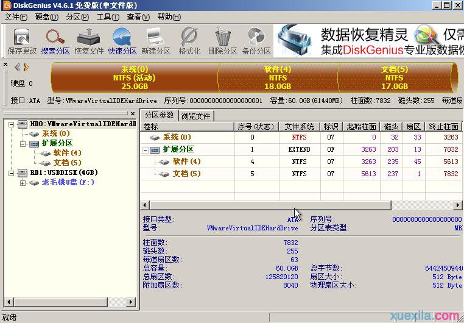Click the 软件(4) drive icon in tree
Image resolution: width=464 pixels, height=323 pixels.
pyautogui.click(x=45, y=154)
